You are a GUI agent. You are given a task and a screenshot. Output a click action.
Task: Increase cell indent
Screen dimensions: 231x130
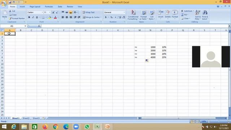point(79,17)
